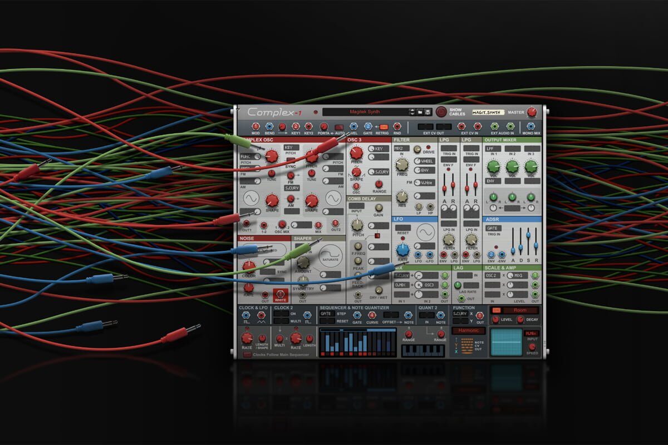Screen dimensions: 668x445
Task: Click the patch up/down arrows
Action: tap(412, 112)
